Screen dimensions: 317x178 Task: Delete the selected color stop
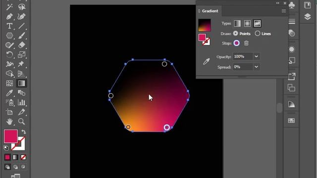click(x=246, y=43)
